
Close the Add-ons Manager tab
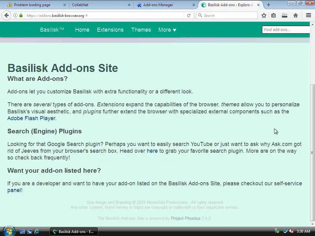[194, 5]
